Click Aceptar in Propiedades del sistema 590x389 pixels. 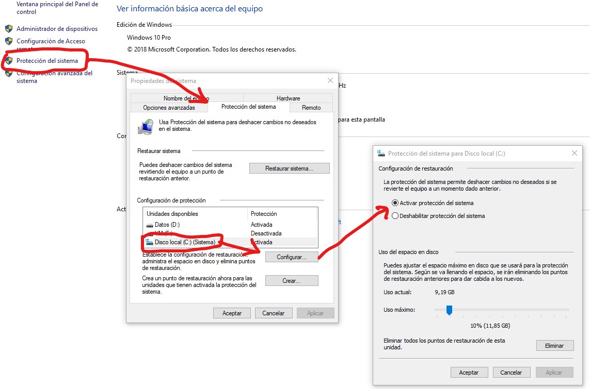point(232,313)
